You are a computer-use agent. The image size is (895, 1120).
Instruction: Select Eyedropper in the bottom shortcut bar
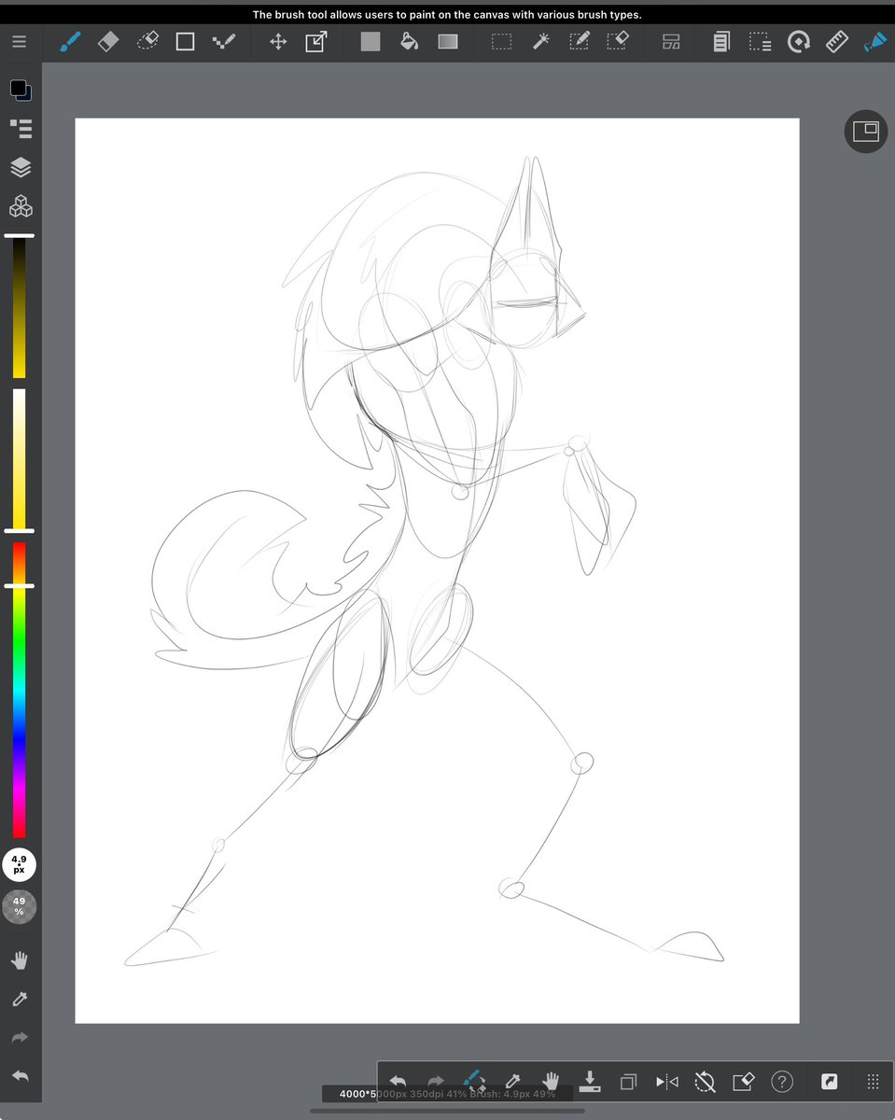[x=512, y=1082]
